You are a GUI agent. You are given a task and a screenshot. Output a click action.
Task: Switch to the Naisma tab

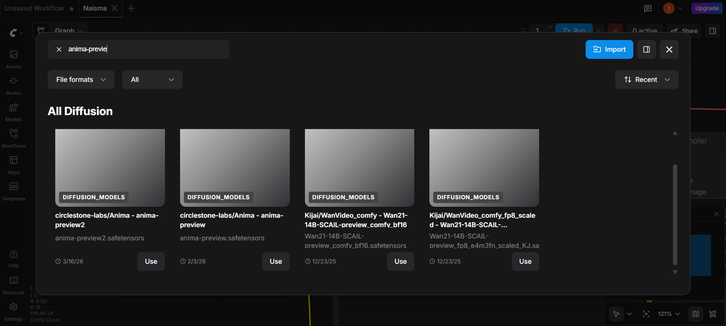(x=95, y=8)
